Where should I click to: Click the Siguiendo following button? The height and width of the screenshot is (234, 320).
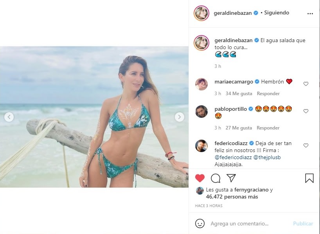pos(277,12)
